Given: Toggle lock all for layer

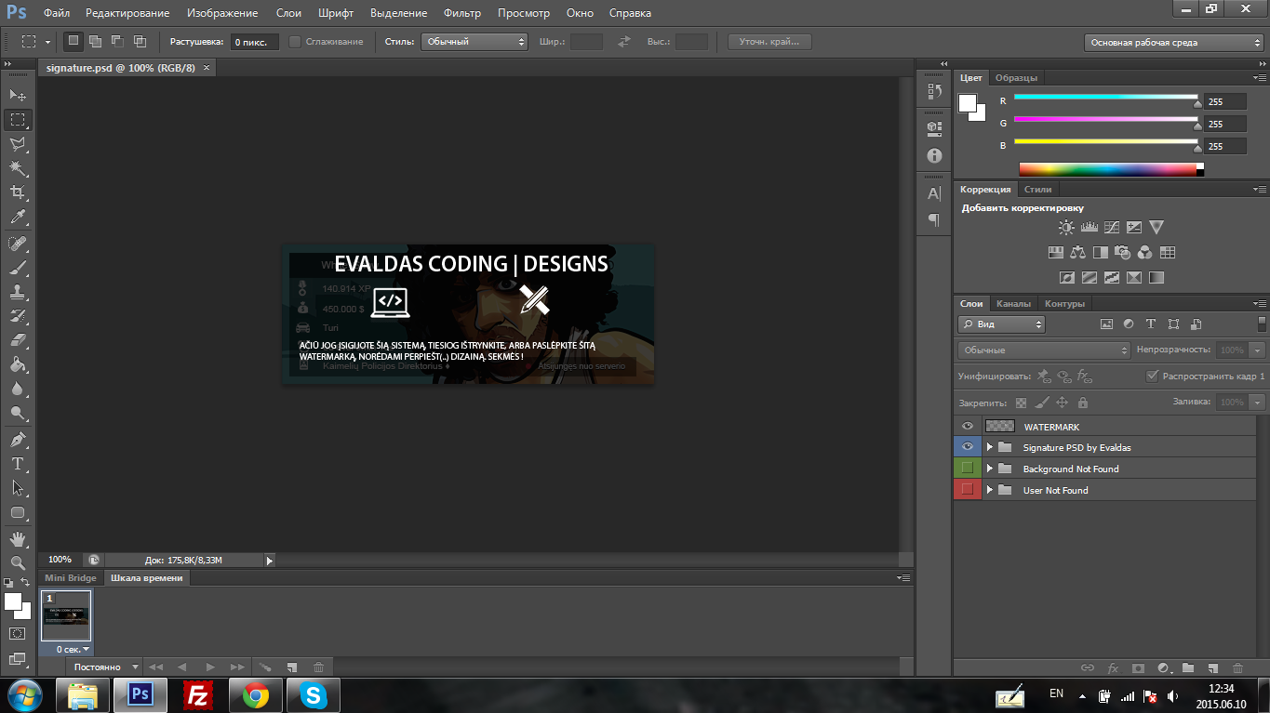Looking at the screenshot, I should [x=1082, y=403].
